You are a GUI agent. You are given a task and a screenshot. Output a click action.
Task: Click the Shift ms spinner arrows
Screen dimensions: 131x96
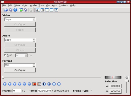[26, 55]
